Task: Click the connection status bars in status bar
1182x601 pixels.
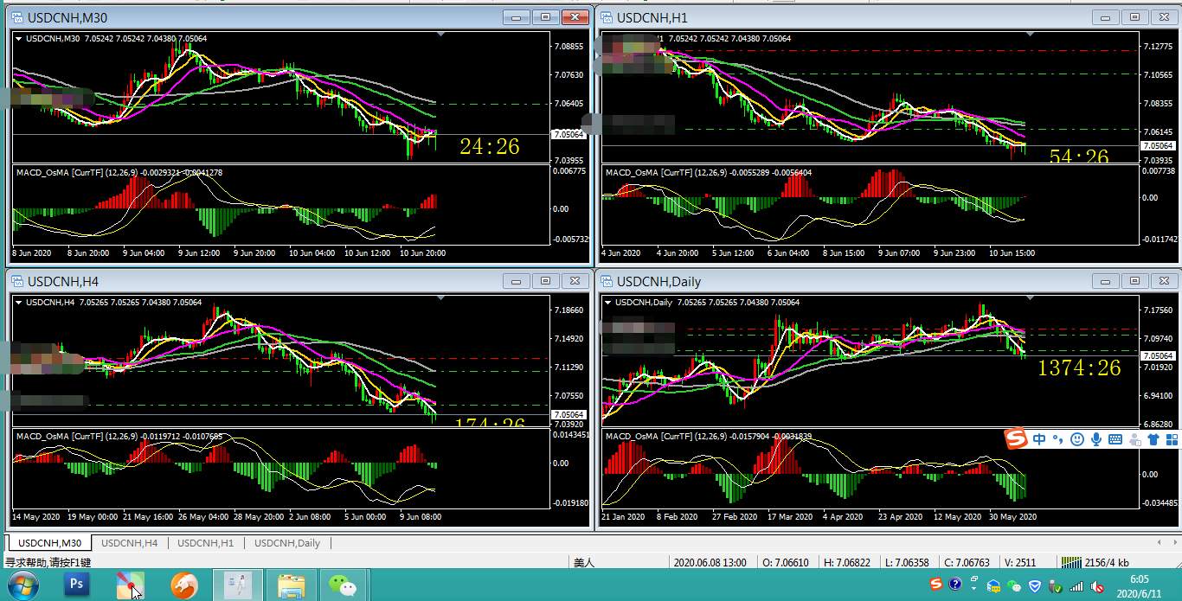Action: click(x=1070, y=562)
